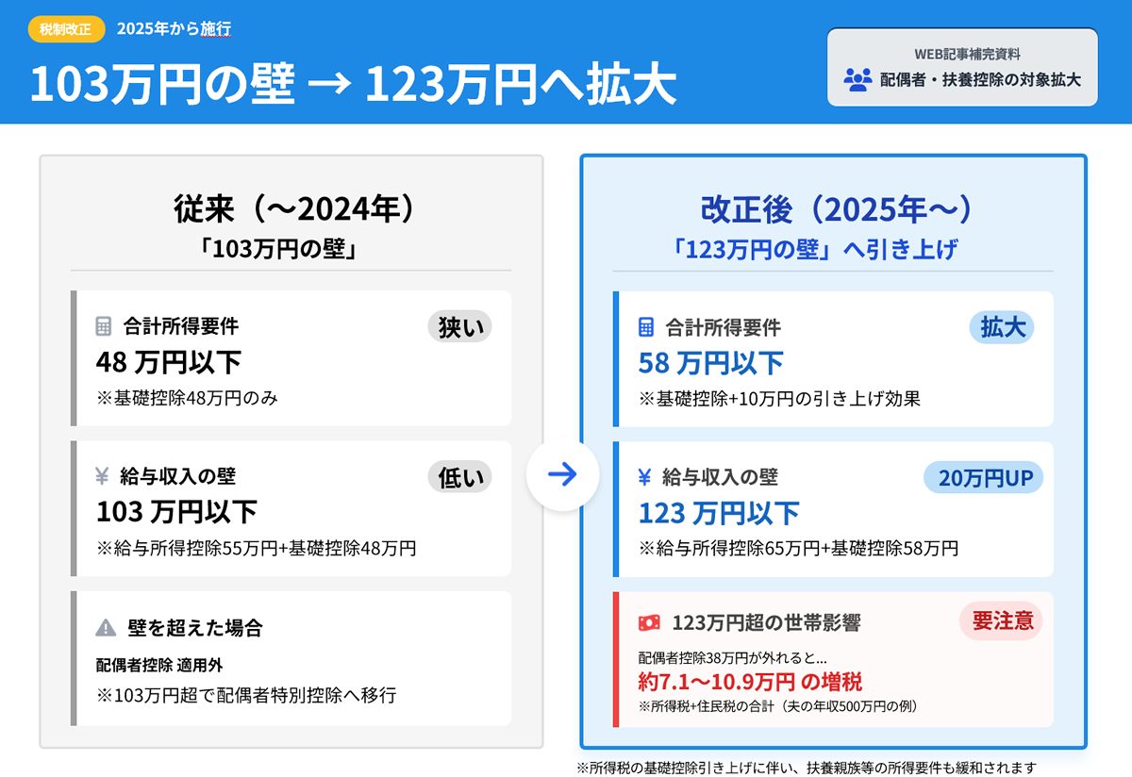Click the 配偶者・扶養控除の対象拡大 box
The width and height of the screenshot is (1132, 777).
pyautogui.click(x=962, y=67)
